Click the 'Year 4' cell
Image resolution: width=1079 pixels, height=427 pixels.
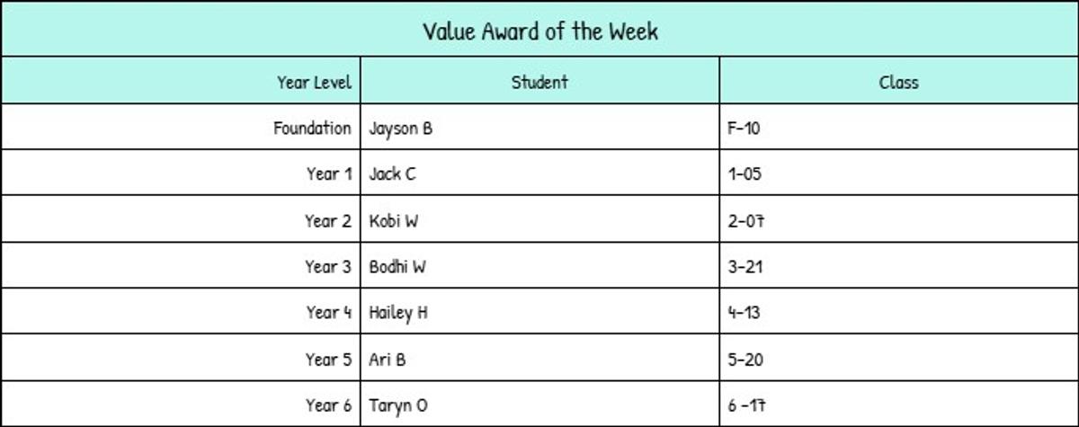tap(328, 313)
